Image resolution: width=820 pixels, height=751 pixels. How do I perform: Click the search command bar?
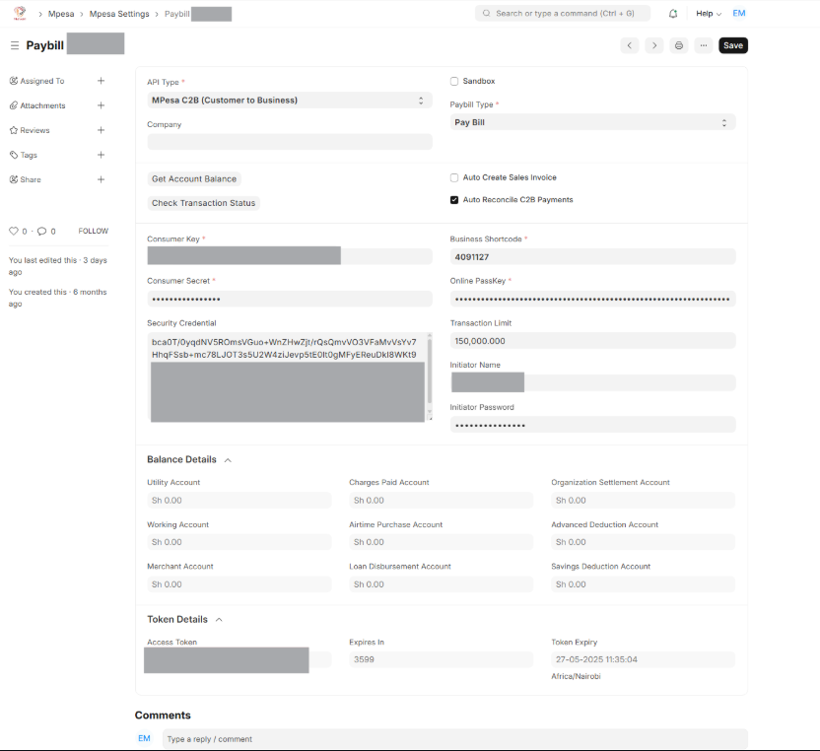(563, 13)
